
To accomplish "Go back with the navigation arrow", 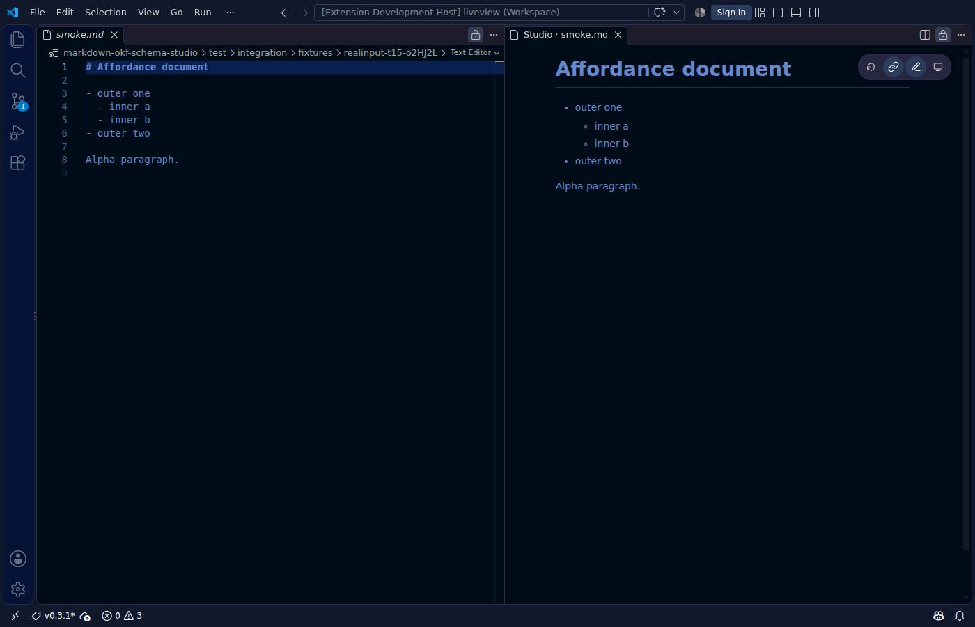I will (285, 13).
